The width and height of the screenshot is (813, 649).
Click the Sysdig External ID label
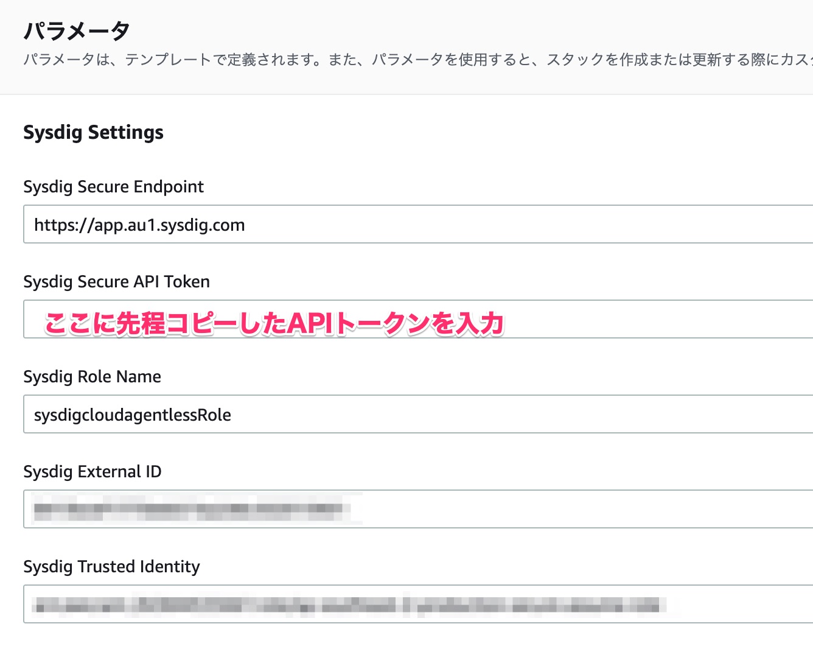point(92,471)
